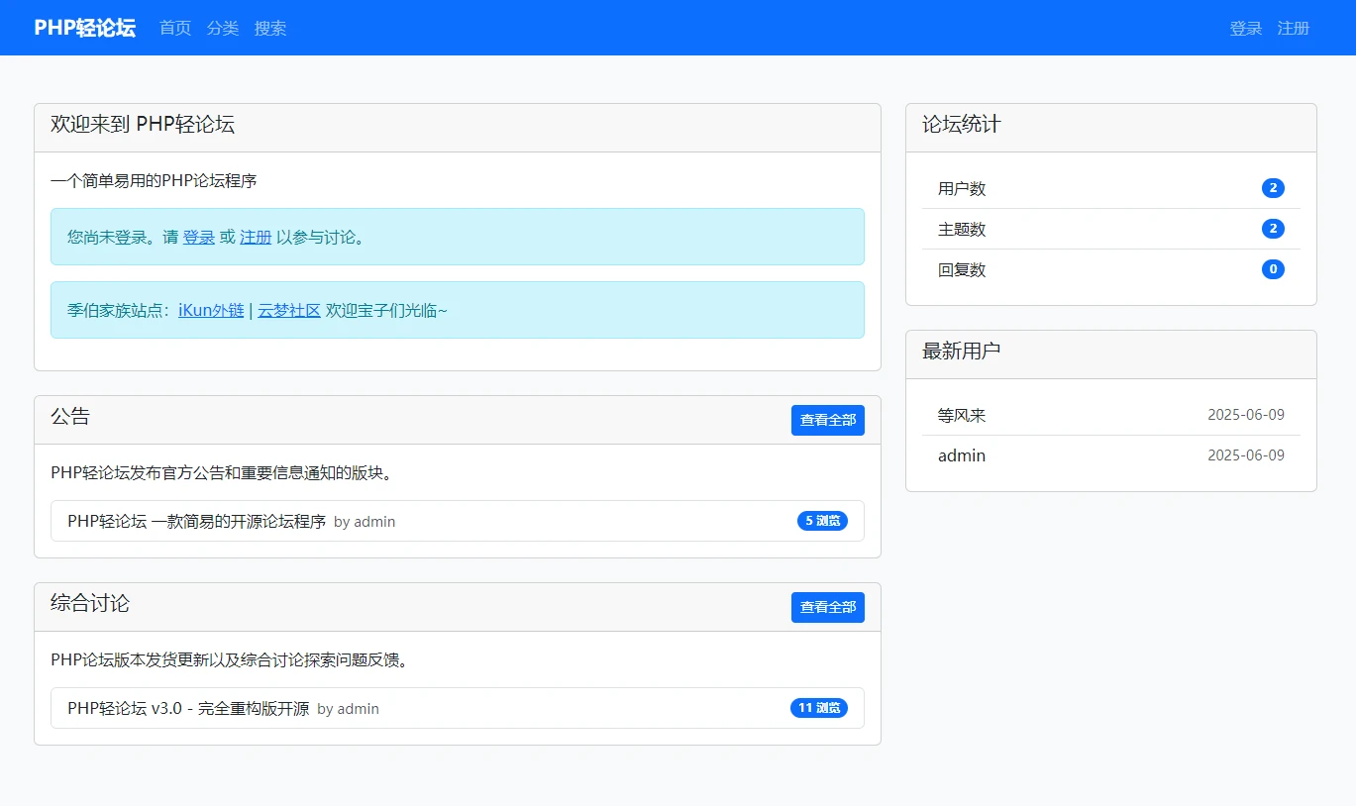Click the 欢迎来到 PHP轻论坛 heading

[143, 125]
